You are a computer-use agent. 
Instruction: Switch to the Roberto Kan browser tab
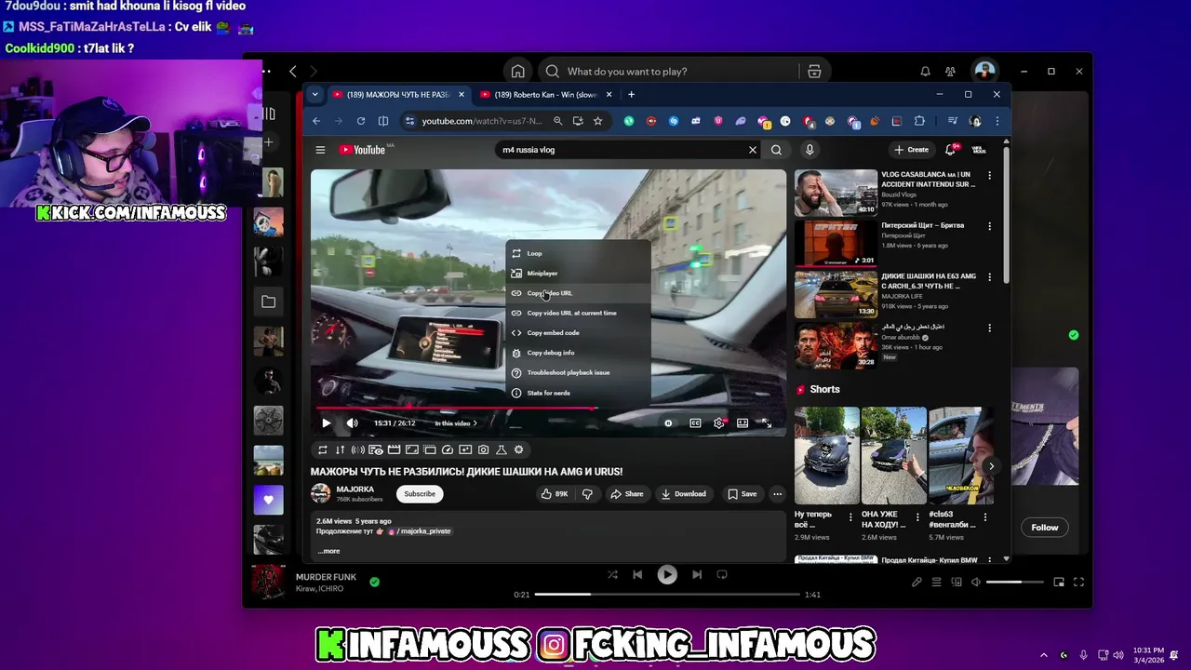tap(545, 94)
